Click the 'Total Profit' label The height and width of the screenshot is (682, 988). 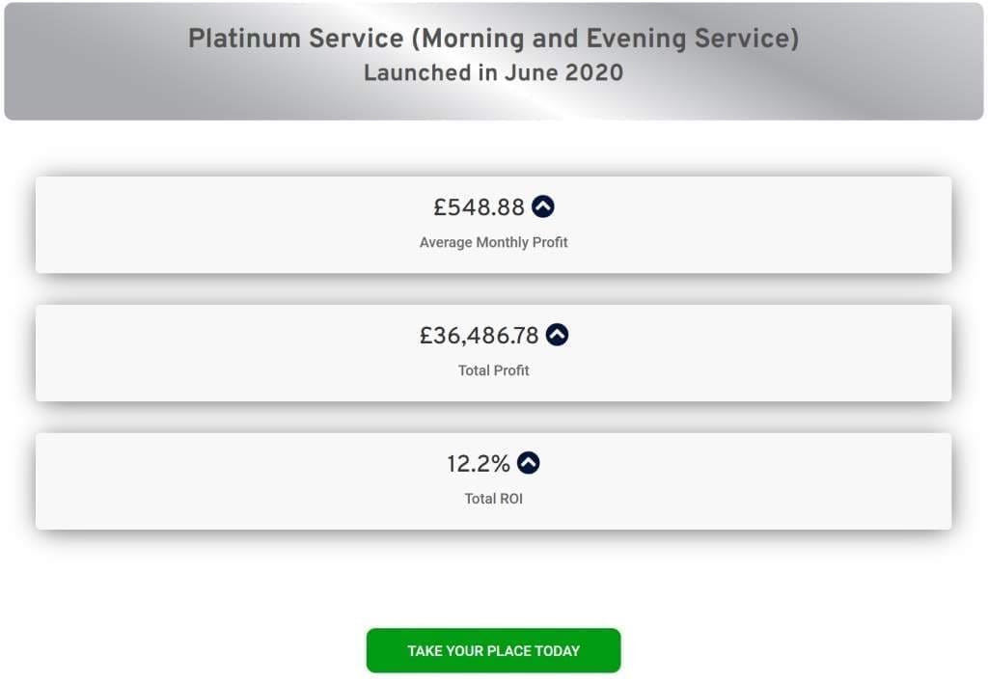tap(493, 370)
